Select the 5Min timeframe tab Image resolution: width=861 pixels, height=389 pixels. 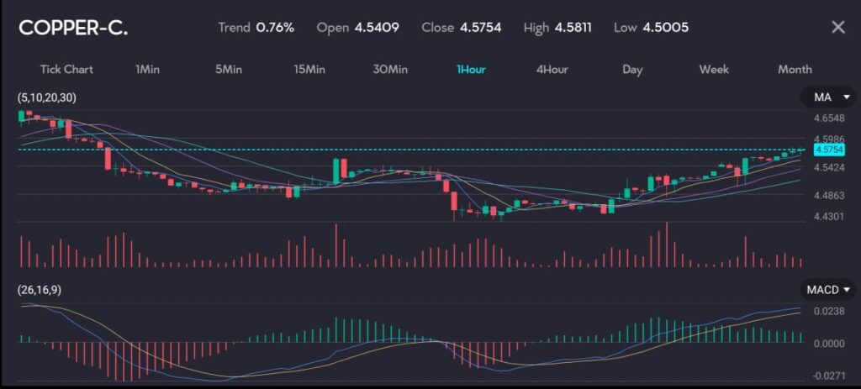[228, 69]
